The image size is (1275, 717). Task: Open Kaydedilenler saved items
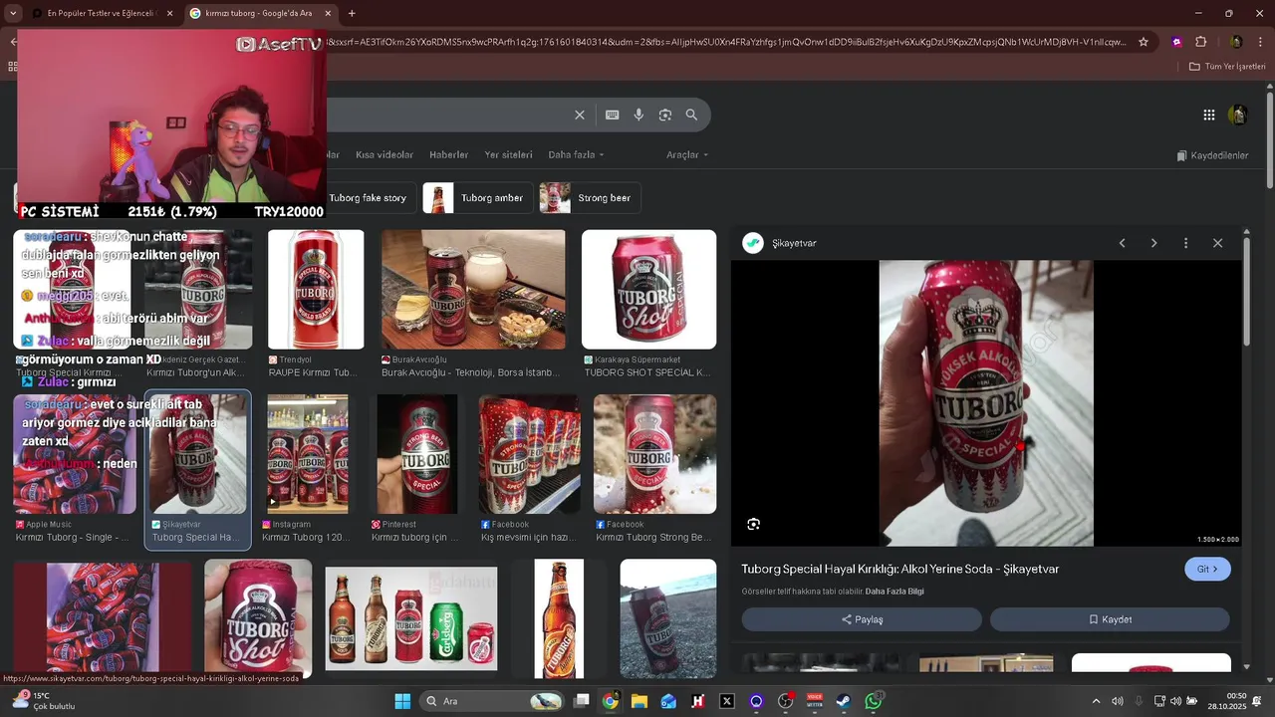pos(1212,155)
